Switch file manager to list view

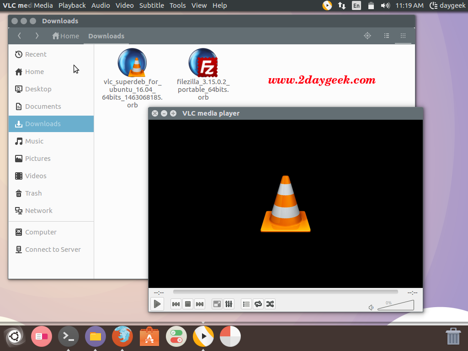(387, 36)
